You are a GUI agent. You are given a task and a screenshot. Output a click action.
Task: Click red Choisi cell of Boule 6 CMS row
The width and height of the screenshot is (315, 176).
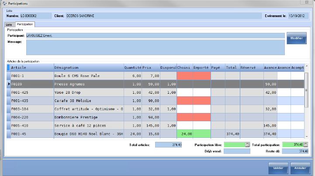(x=184, y=76)
